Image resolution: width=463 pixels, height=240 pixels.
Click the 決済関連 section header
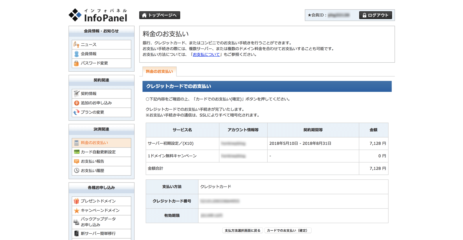pyautogui.click(x=102, y=129)
